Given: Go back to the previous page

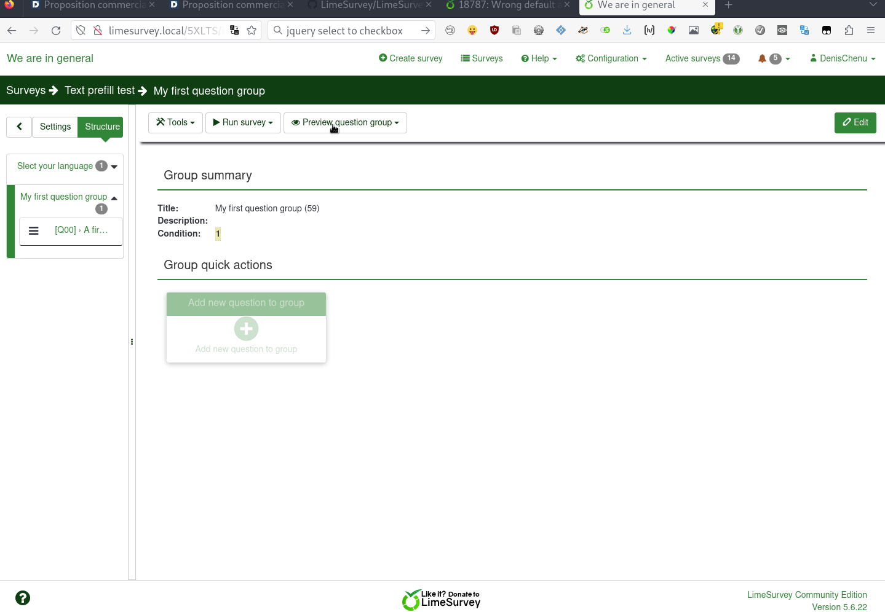Looking at the screenshot, I should (x=12, y=30).
